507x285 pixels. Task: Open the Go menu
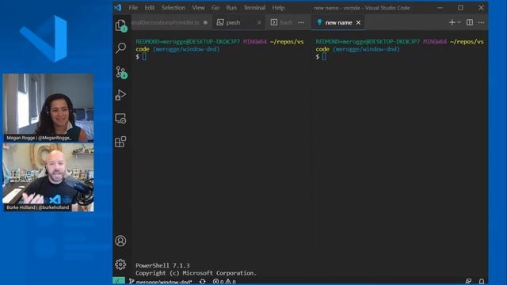(215, 8)
